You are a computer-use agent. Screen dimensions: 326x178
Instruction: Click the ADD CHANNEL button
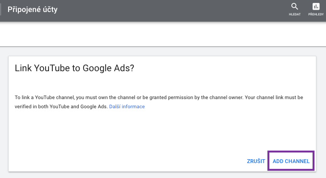[x=291, y=161]
